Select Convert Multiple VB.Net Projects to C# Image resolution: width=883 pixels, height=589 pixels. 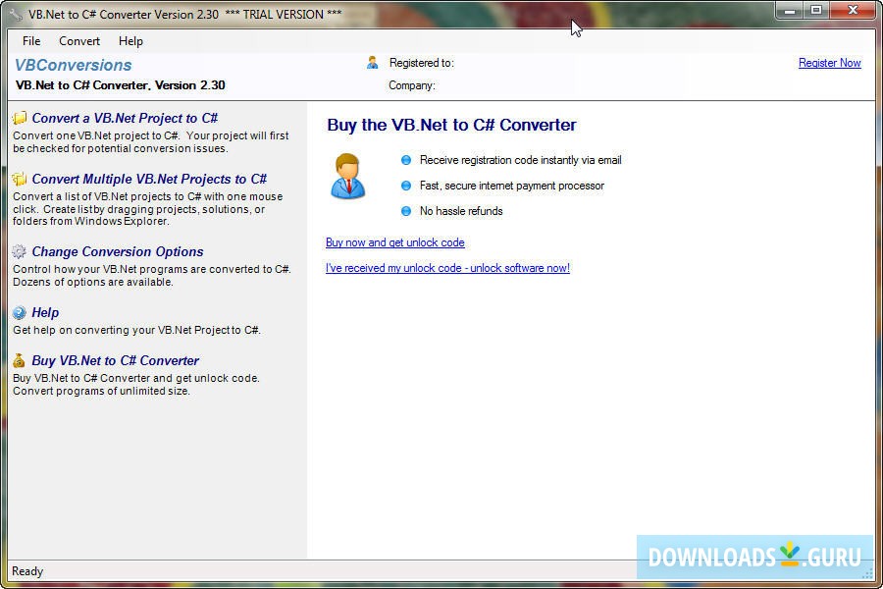pyautogui.click(x=149, y=179)
